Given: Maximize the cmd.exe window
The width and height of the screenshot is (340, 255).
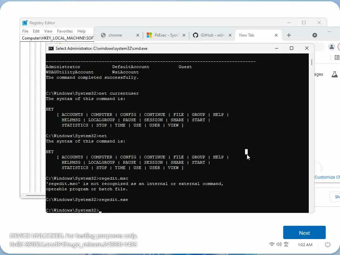Looking at the screenshot, I should [292, 48].
